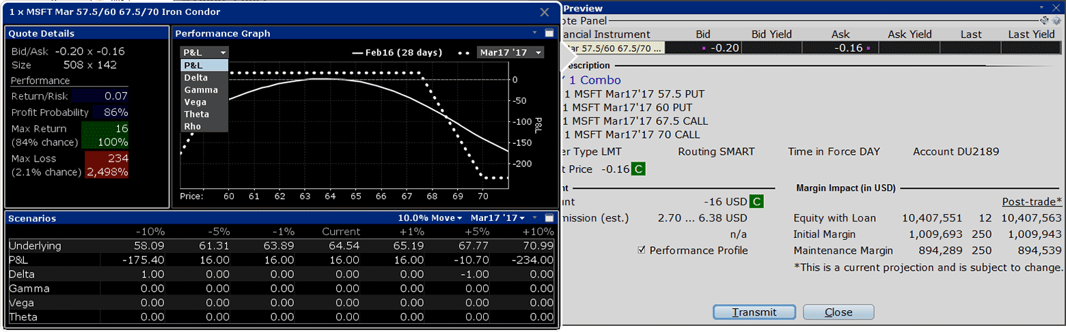Click MSFT Mar17'17 57.5 PUT leg
The width and height of the screenshot is (1066, 332).
(x=633, y=94)
